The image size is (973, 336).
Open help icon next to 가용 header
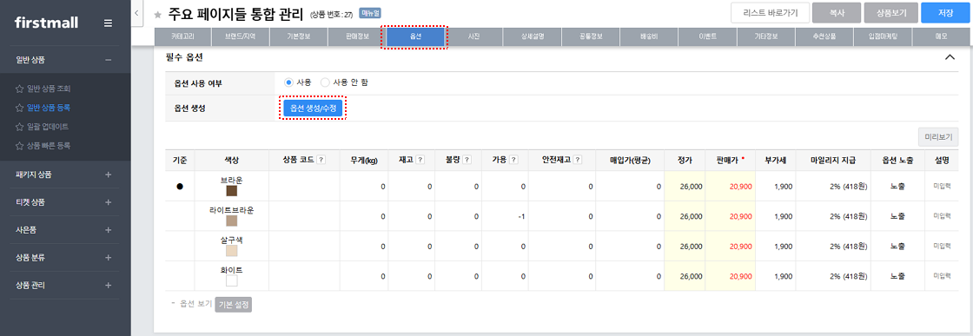click(513, 160)
